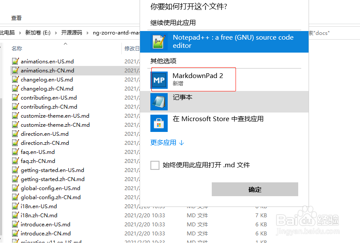The image size is (360, 244).
Task: Select file name customize-theme.en-US.md
Action: coord(55,116)
